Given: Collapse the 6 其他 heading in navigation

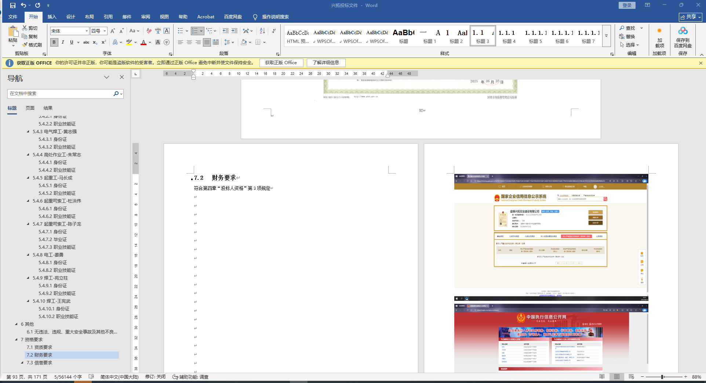Looking at the screenshot, I should (16, 324).
